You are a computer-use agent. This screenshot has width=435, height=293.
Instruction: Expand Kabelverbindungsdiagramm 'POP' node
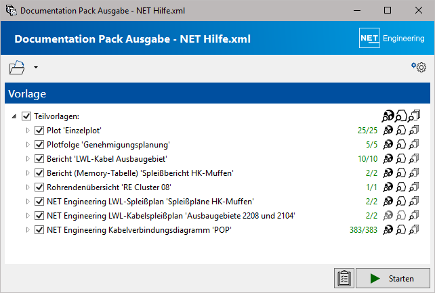pyautogui.click(x=28, y=230)
